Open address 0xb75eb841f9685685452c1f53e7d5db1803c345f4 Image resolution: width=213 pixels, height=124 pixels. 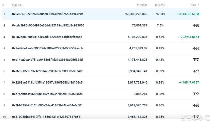tap(47, 94)
